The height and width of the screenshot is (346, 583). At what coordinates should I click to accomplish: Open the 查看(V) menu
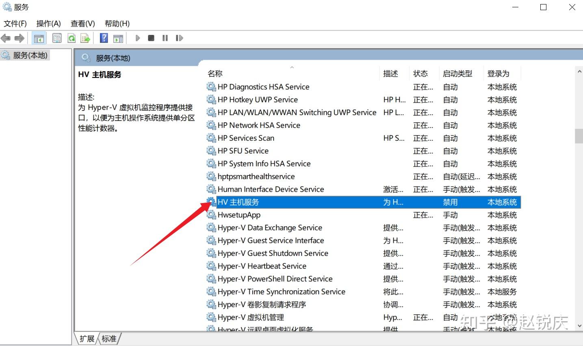[82, 23]
